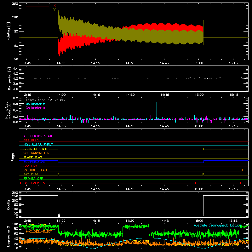Image resolution: width=252 pixels, height=252 pixels.
Task: Click the "3.6" roll period tick label
Action: (15, 89)
